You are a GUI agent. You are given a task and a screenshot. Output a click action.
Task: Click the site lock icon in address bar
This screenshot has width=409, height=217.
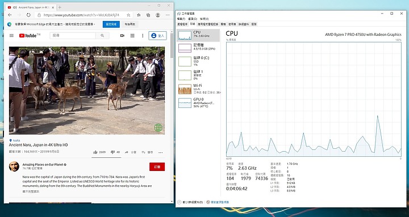(x=39, y=15)
